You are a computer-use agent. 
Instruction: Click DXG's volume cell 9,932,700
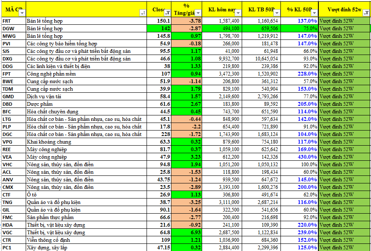[x=222, y=59]
